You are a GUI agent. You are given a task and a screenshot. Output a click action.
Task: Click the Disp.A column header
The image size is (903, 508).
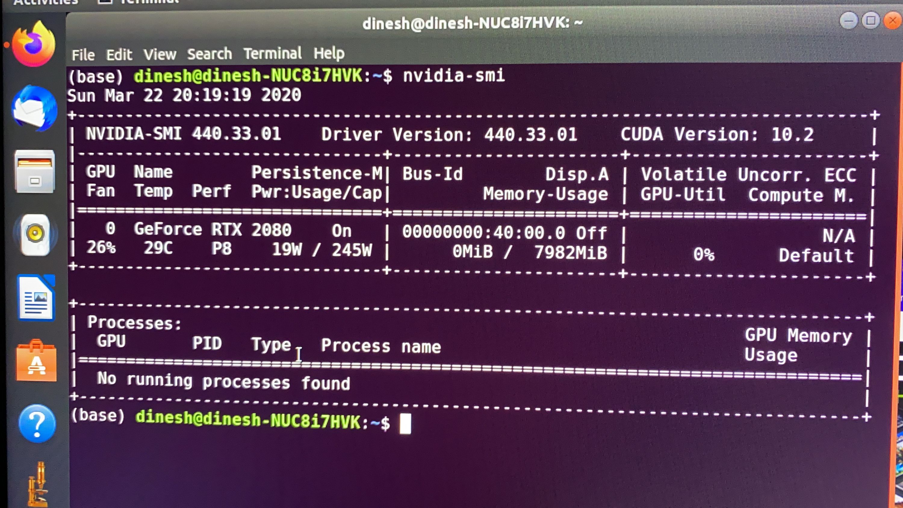tap(577, 174)
